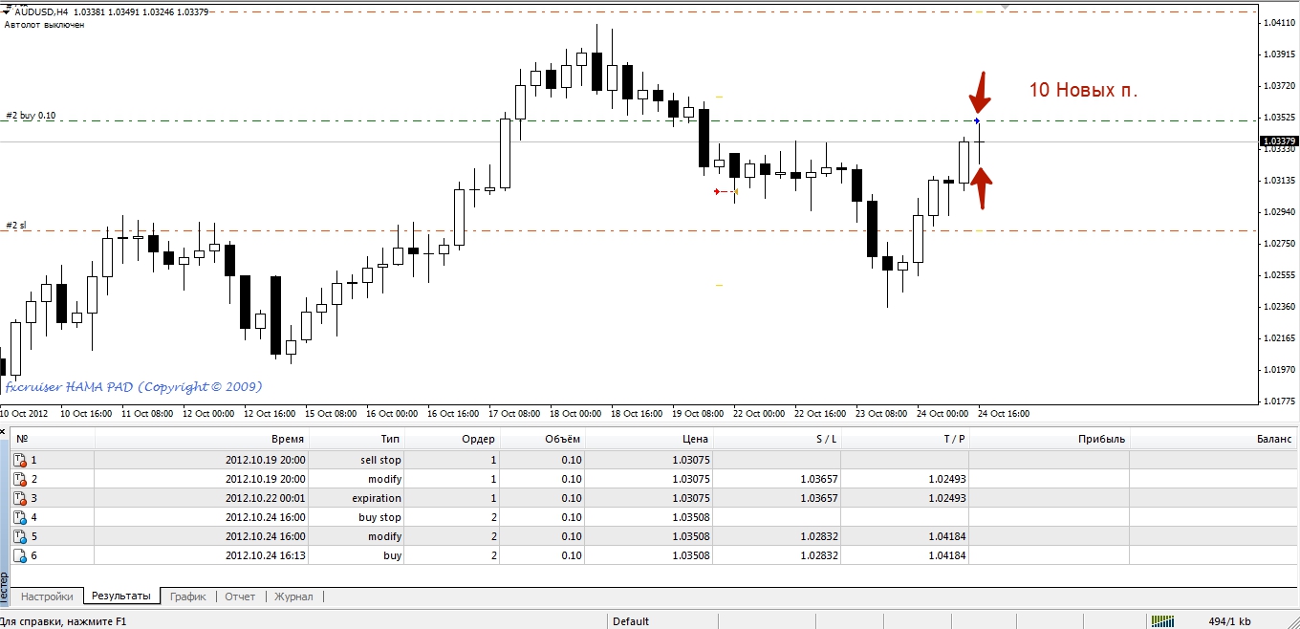Select the Результаты tab
The width and height of the screenshot is (1300, 629).
tap(120, 596)
